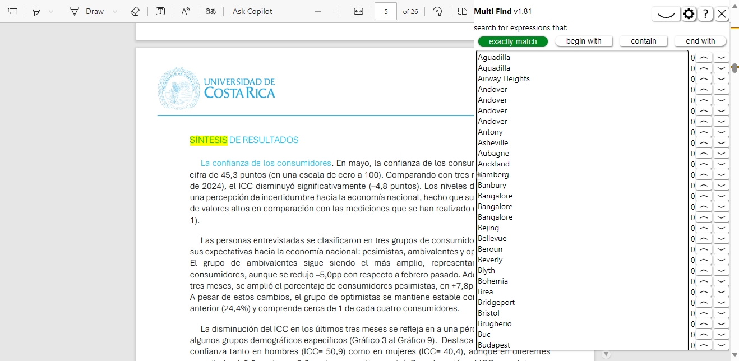This screenshot has width=739, height=361.
Task: Click the up arrow for Bellevue
Action: tap(704, 239)
